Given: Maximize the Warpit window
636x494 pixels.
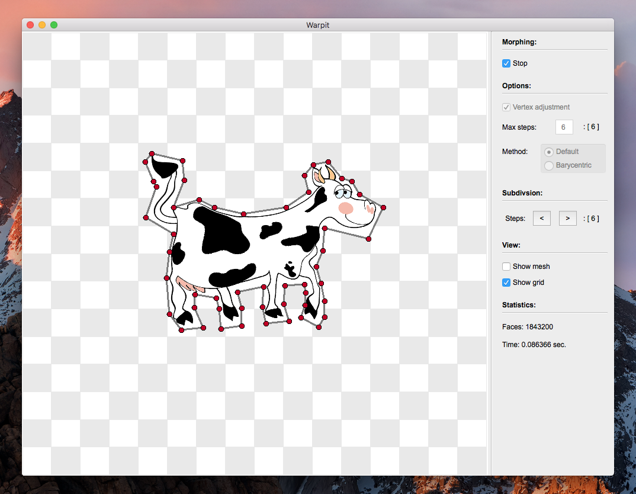Looking at the screenshot, I should pyautogui.click(x=53, y=25).
